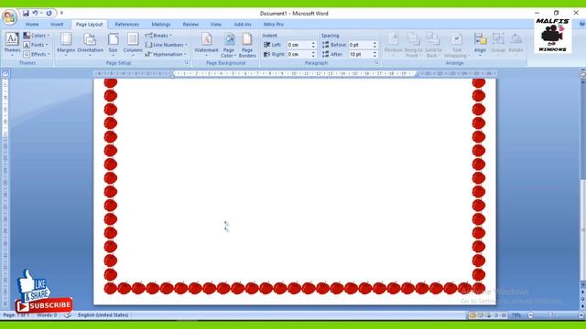The height and width of the screenshot is (329, 586).
Task: Open Paragraph dialog launcher
Action: point(376,63)
